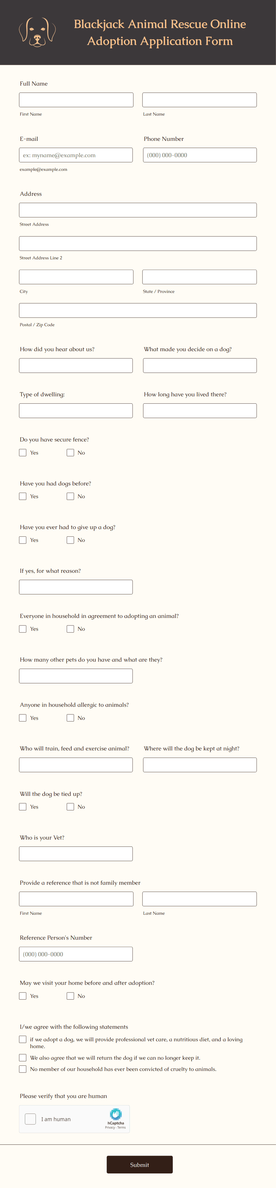
Task: Focus the E-mail input field
Action: (x=76, y=155)
